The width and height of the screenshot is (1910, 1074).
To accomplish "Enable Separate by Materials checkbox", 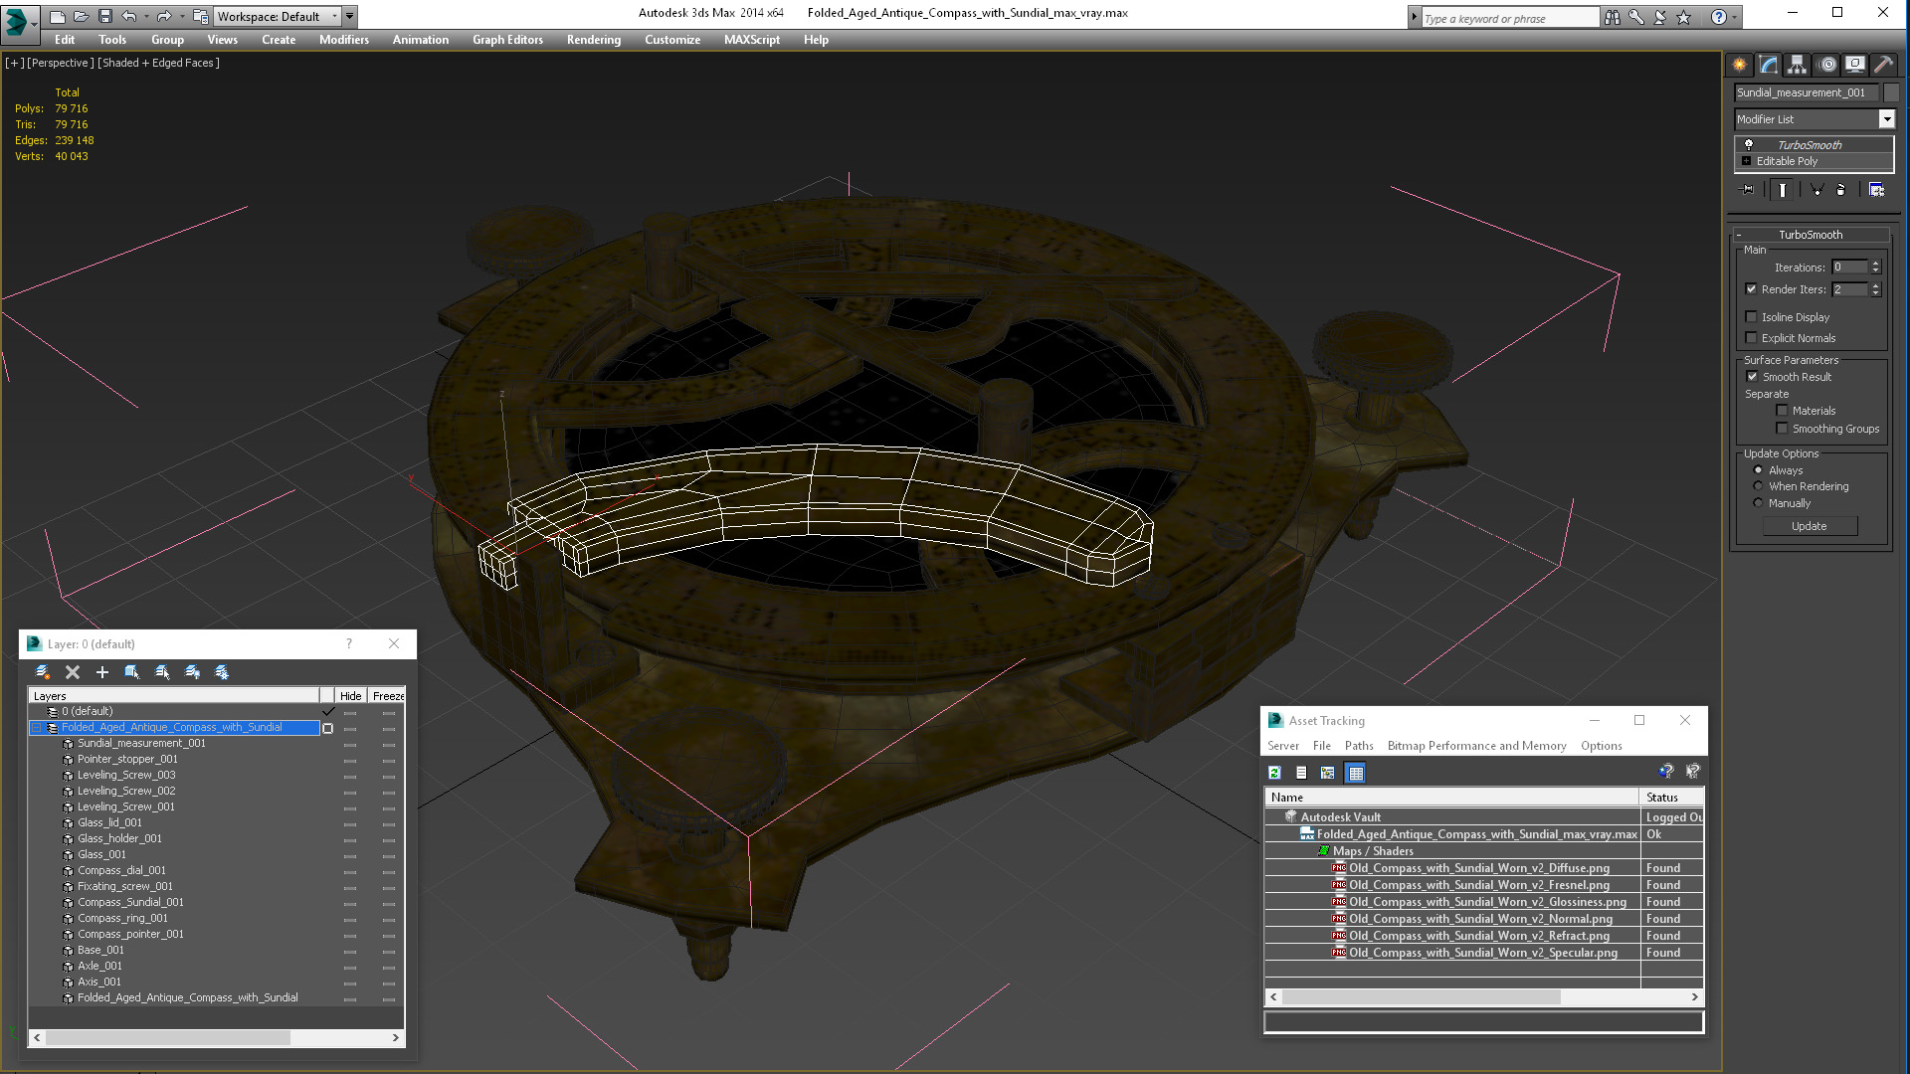I will (1782, 411).
